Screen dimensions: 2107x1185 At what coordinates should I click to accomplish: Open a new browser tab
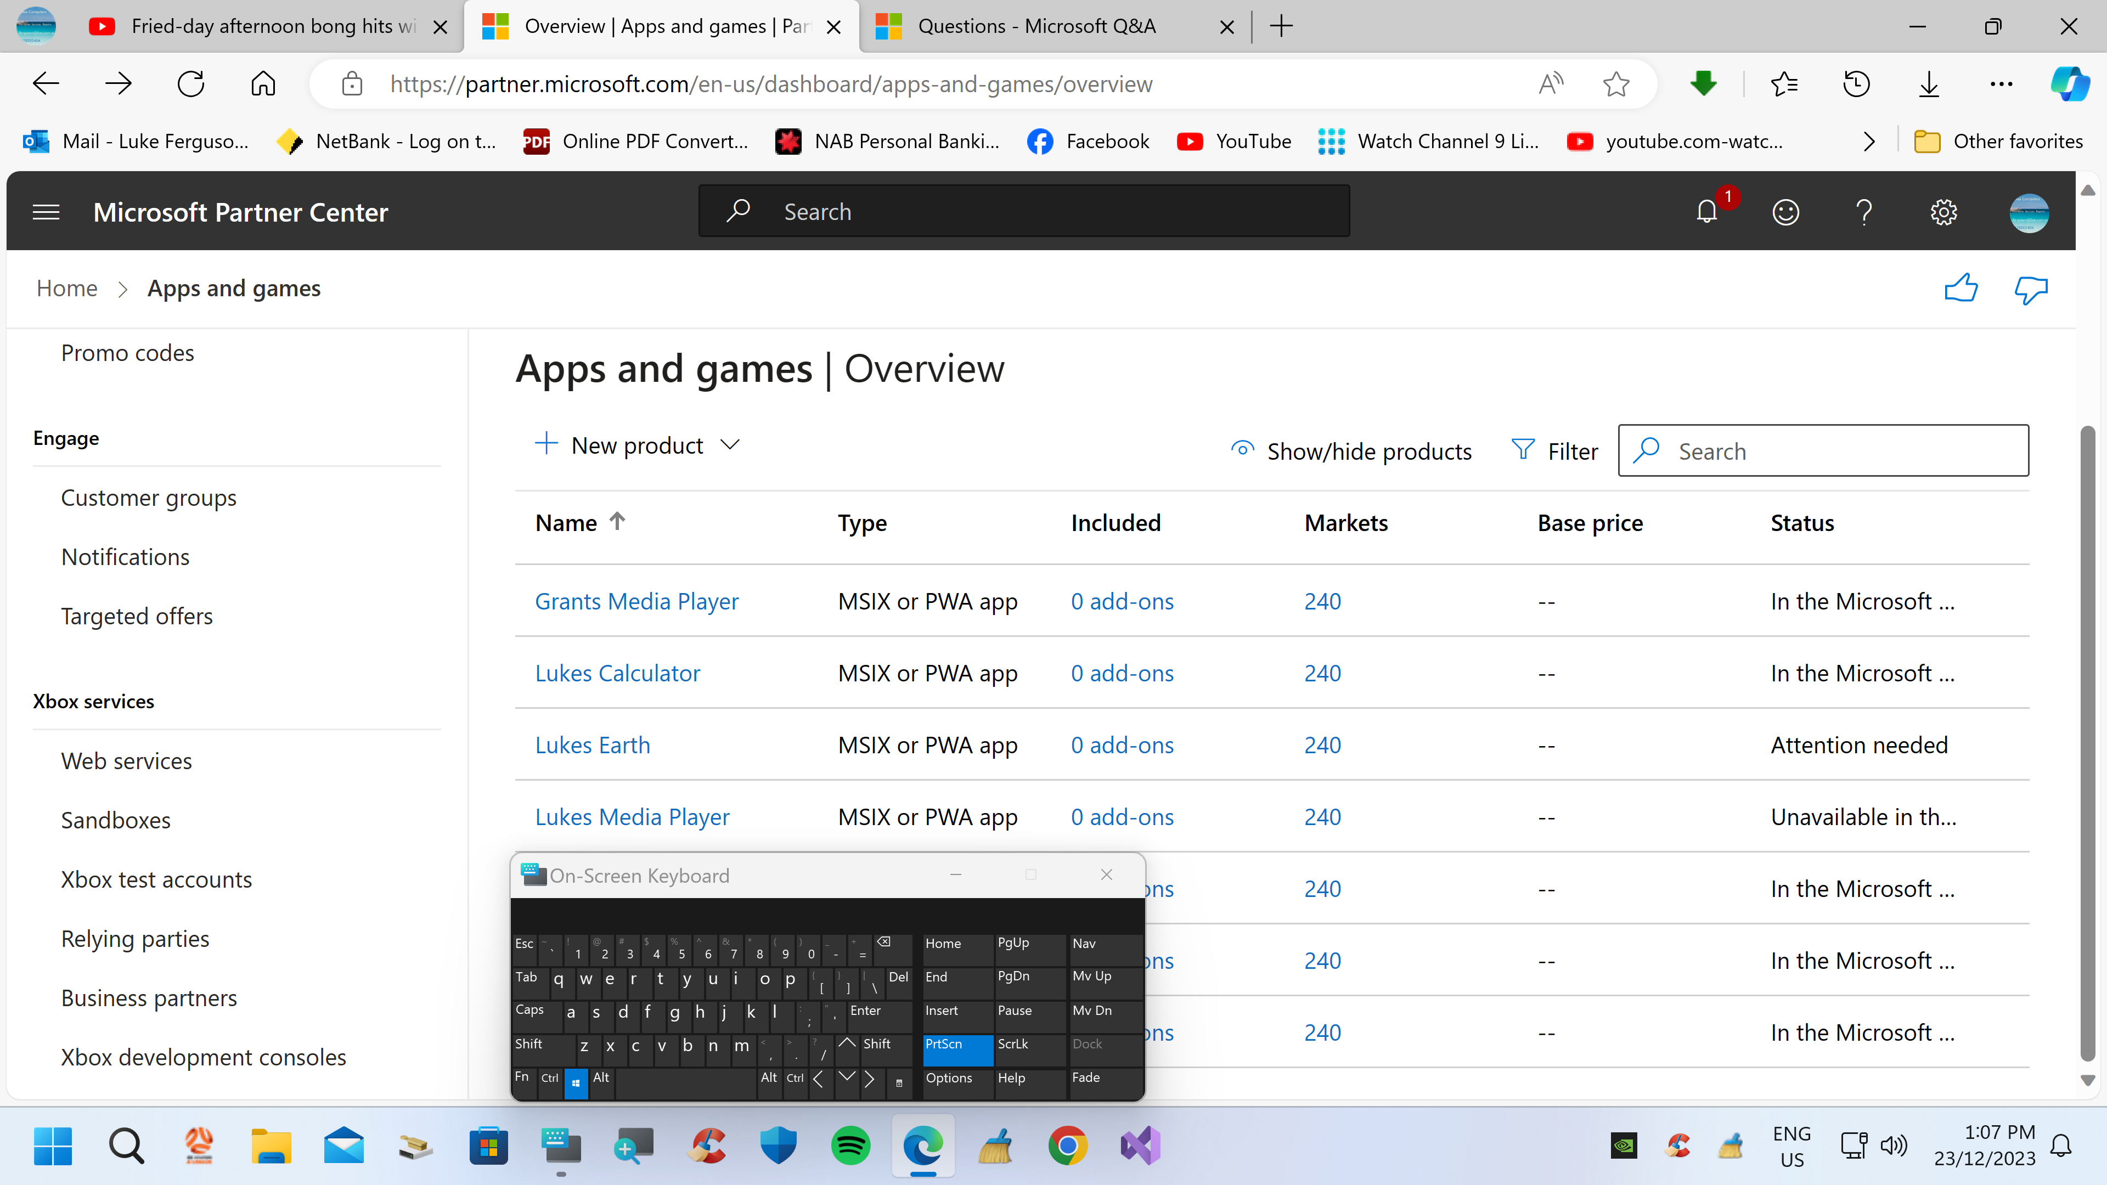coord(1282,26)
